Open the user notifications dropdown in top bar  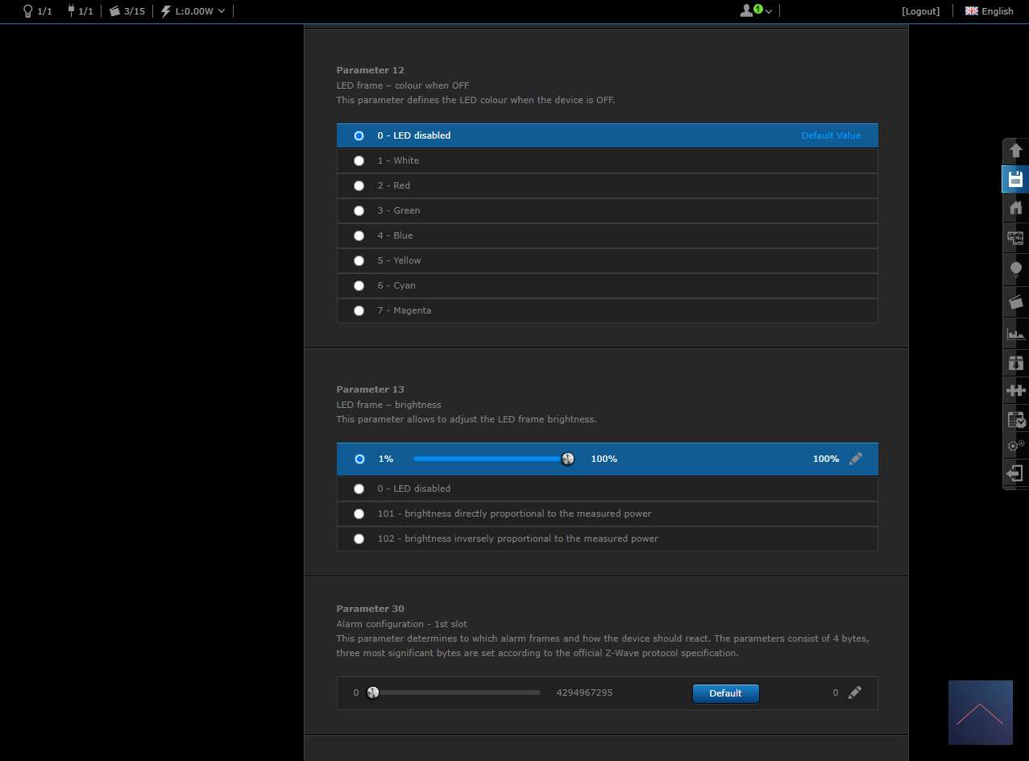point(756,11)
